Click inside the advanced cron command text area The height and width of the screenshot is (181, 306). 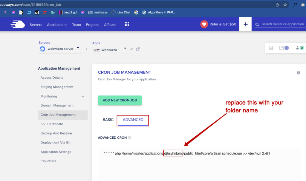click(x=200, y=165)
